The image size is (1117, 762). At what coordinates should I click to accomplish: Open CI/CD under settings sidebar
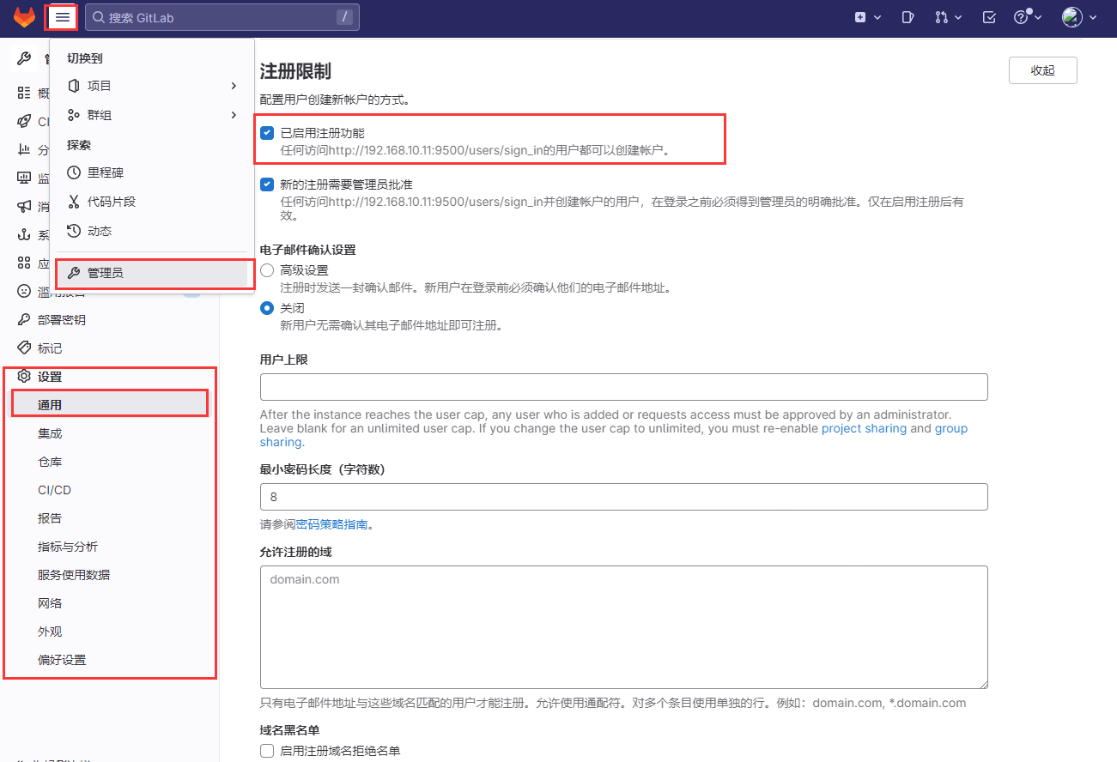click(54, 490)
